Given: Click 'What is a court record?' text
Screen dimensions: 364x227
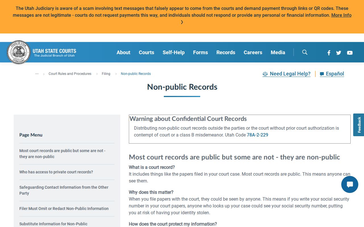Looking at the screenshot, I should pyautogui.click(x=152, y=167).
